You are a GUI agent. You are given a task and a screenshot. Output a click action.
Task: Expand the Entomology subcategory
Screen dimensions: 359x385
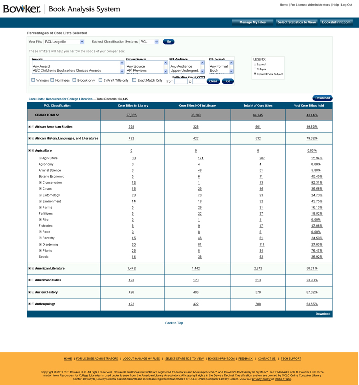click(x=40, y=195)
